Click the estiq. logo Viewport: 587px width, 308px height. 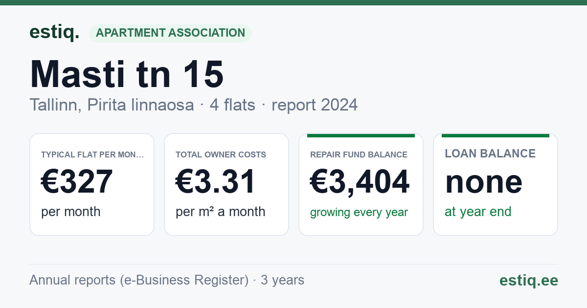coord(54,33)
